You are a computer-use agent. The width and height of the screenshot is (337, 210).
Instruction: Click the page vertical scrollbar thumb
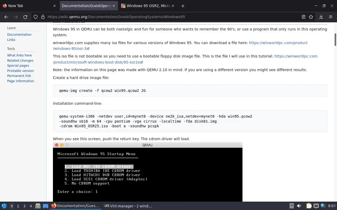335,39
